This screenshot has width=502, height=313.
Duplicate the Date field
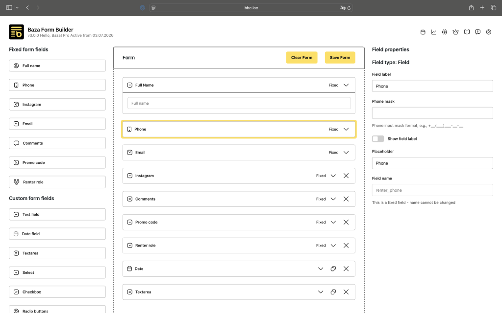(333, 268)
